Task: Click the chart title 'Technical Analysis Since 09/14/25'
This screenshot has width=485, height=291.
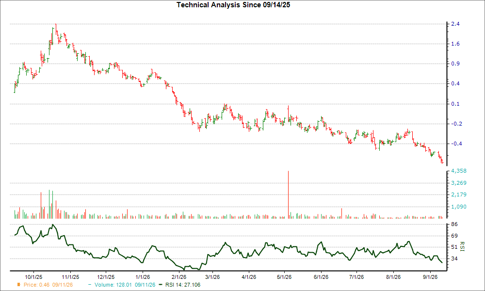Action: click(x=233, y=5)
